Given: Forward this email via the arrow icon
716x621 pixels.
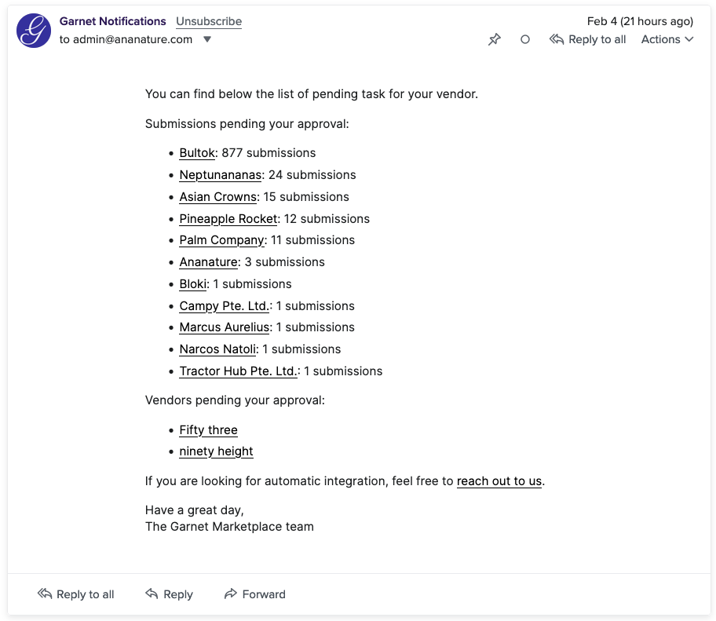Looking at the screenshot, I should tap(230, 594).
